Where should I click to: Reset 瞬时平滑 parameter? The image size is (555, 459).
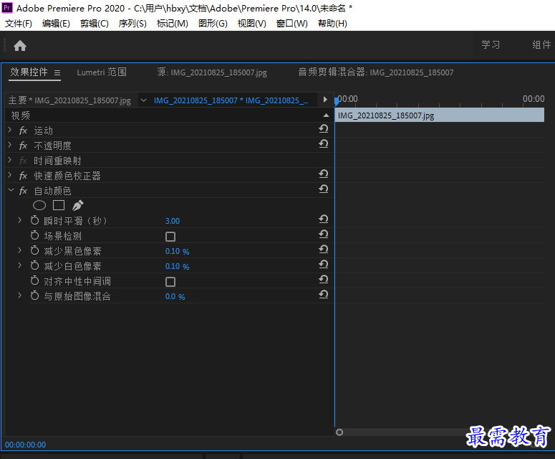point(324,219)
